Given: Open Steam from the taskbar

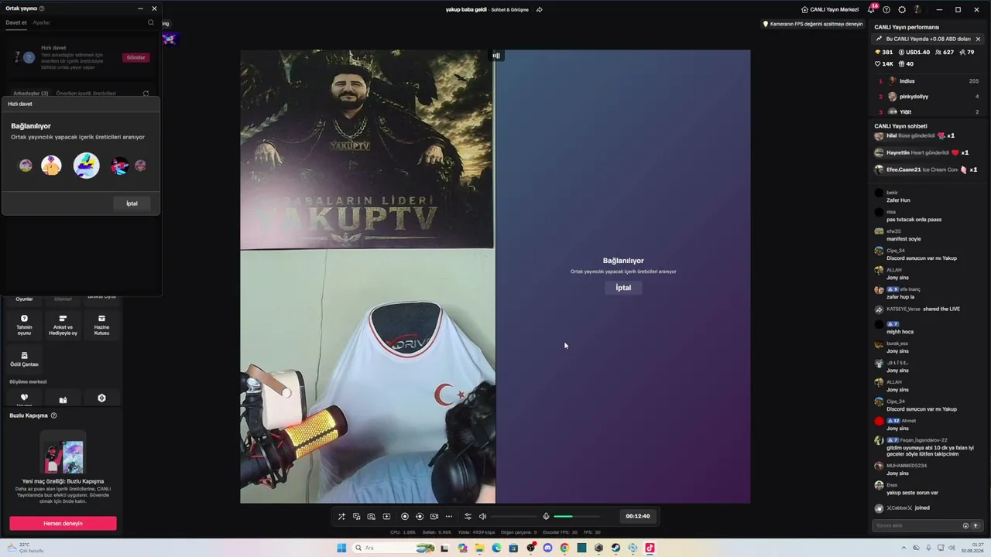Looking at the screenshot, I should 616,548.
